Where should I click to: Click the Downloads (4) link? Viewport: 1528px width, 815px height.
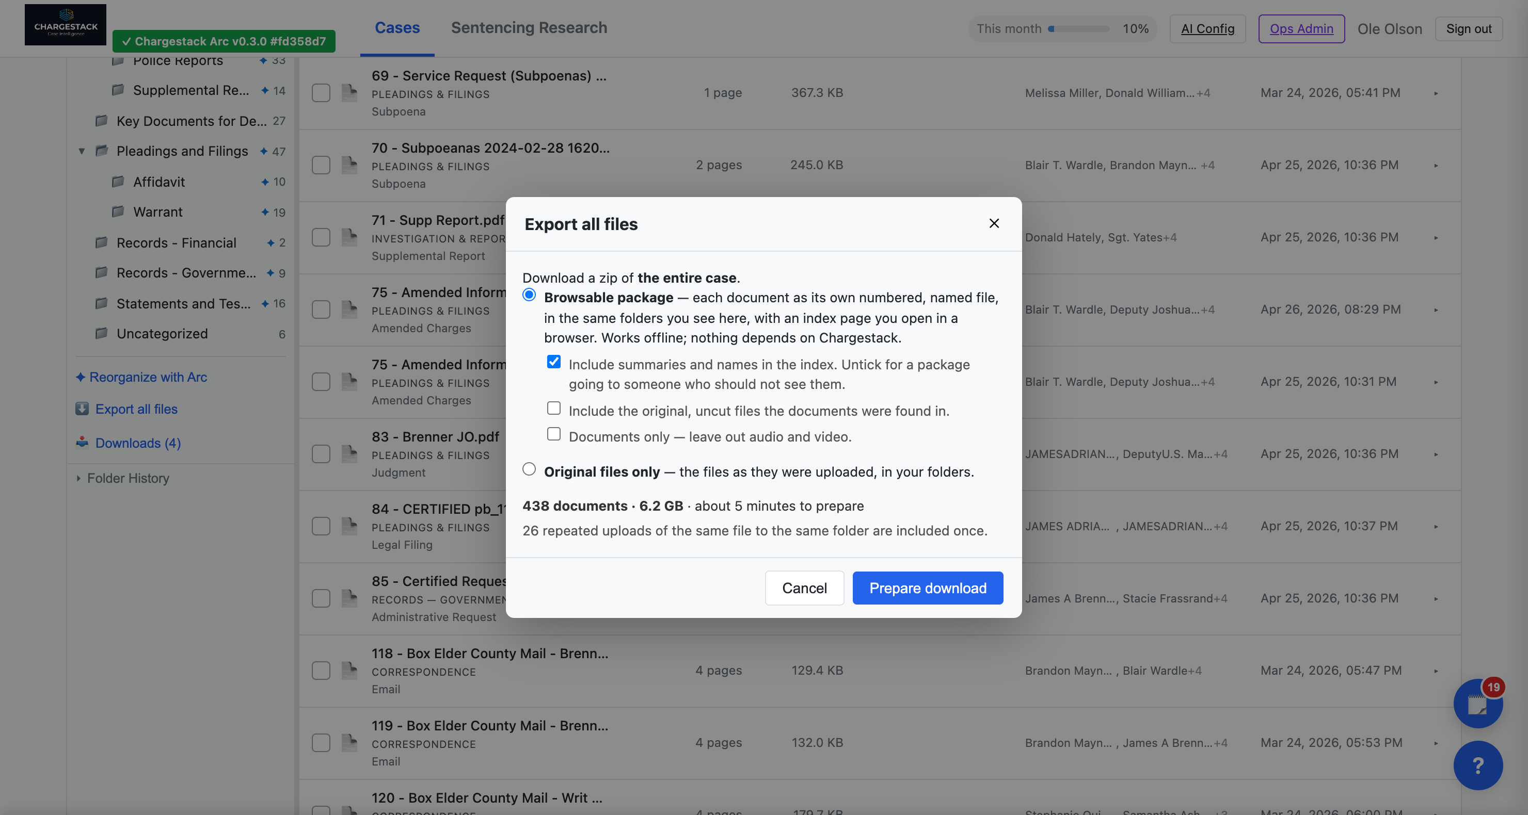tap(138, 443)
